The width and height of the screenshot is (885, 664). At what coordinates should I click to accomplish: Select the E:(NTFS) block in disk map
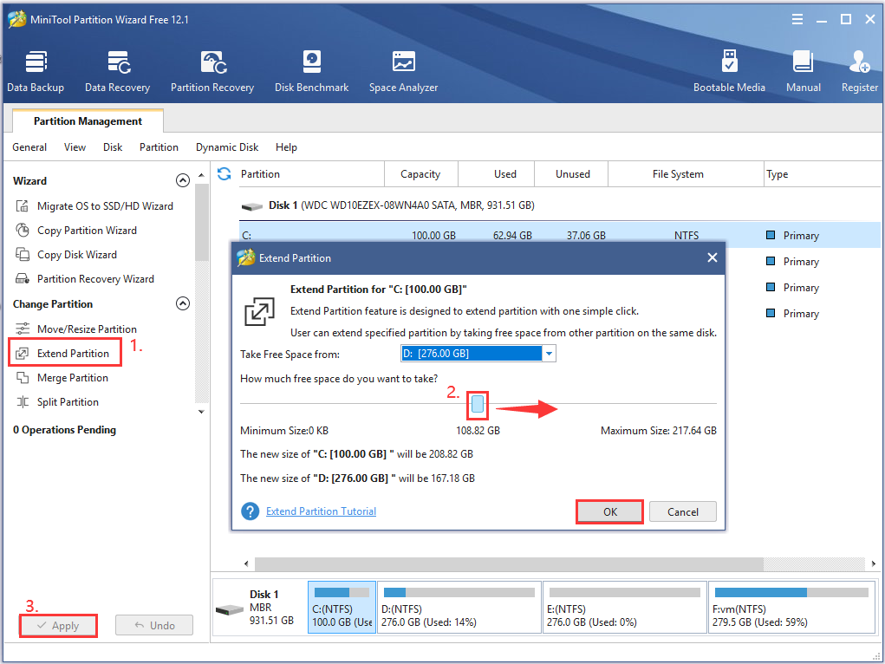(625, 608)
